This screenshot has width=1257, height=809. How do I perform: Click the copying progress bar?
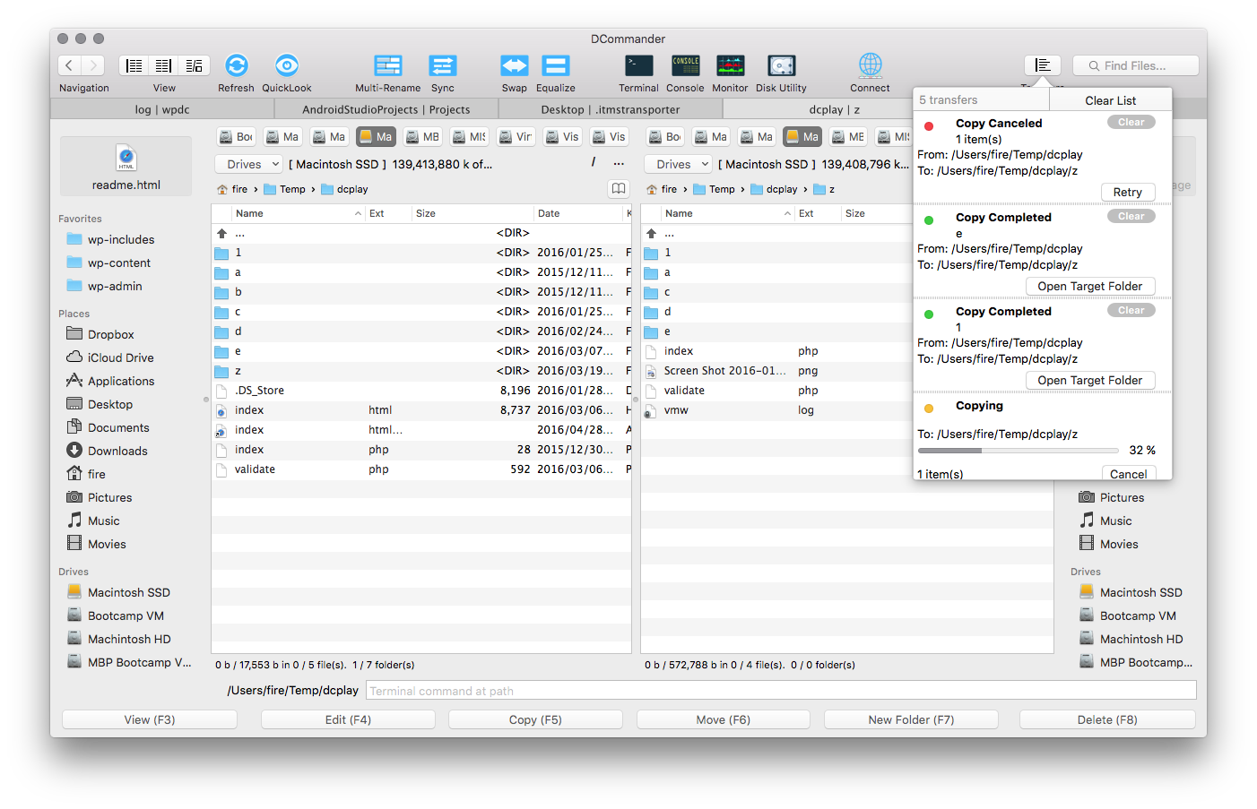1018,451
